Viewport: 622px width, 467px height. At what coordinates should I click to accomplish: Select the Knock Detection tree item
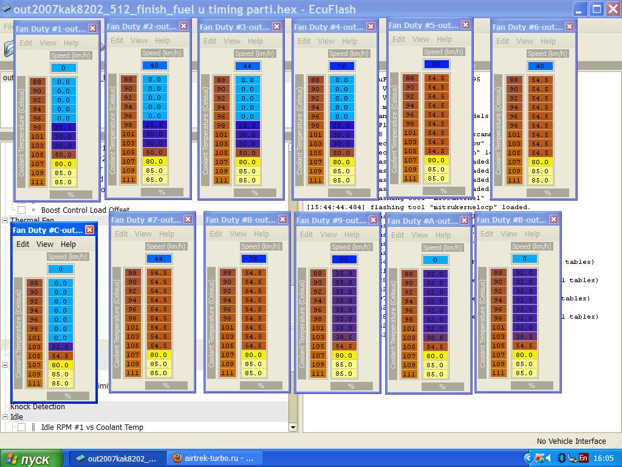tap(37, 406)
